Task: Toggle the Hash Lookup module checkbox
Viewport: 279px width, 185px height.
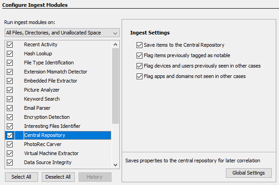Action: pyautogui.click(x=10, y=54)
